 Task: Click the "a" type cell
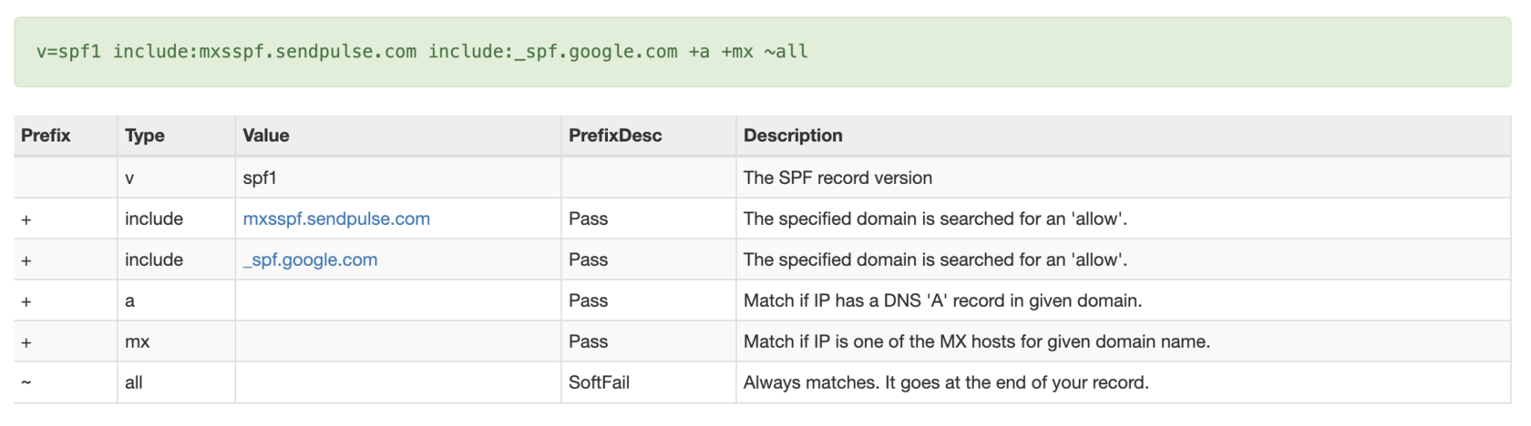(130, 301)
